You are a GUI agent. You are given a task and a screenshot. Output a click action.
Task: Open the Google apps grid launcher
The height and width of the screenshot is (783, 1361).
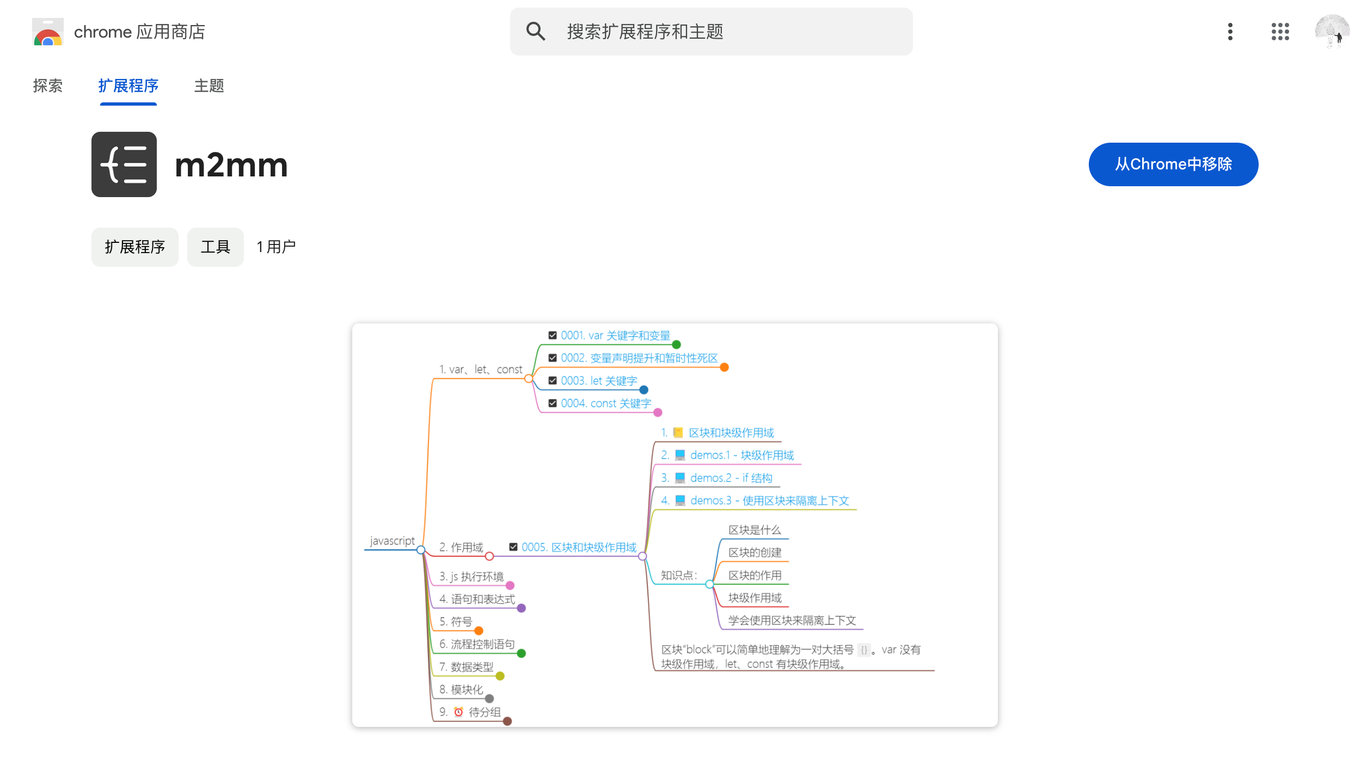tap(1280, 32)
